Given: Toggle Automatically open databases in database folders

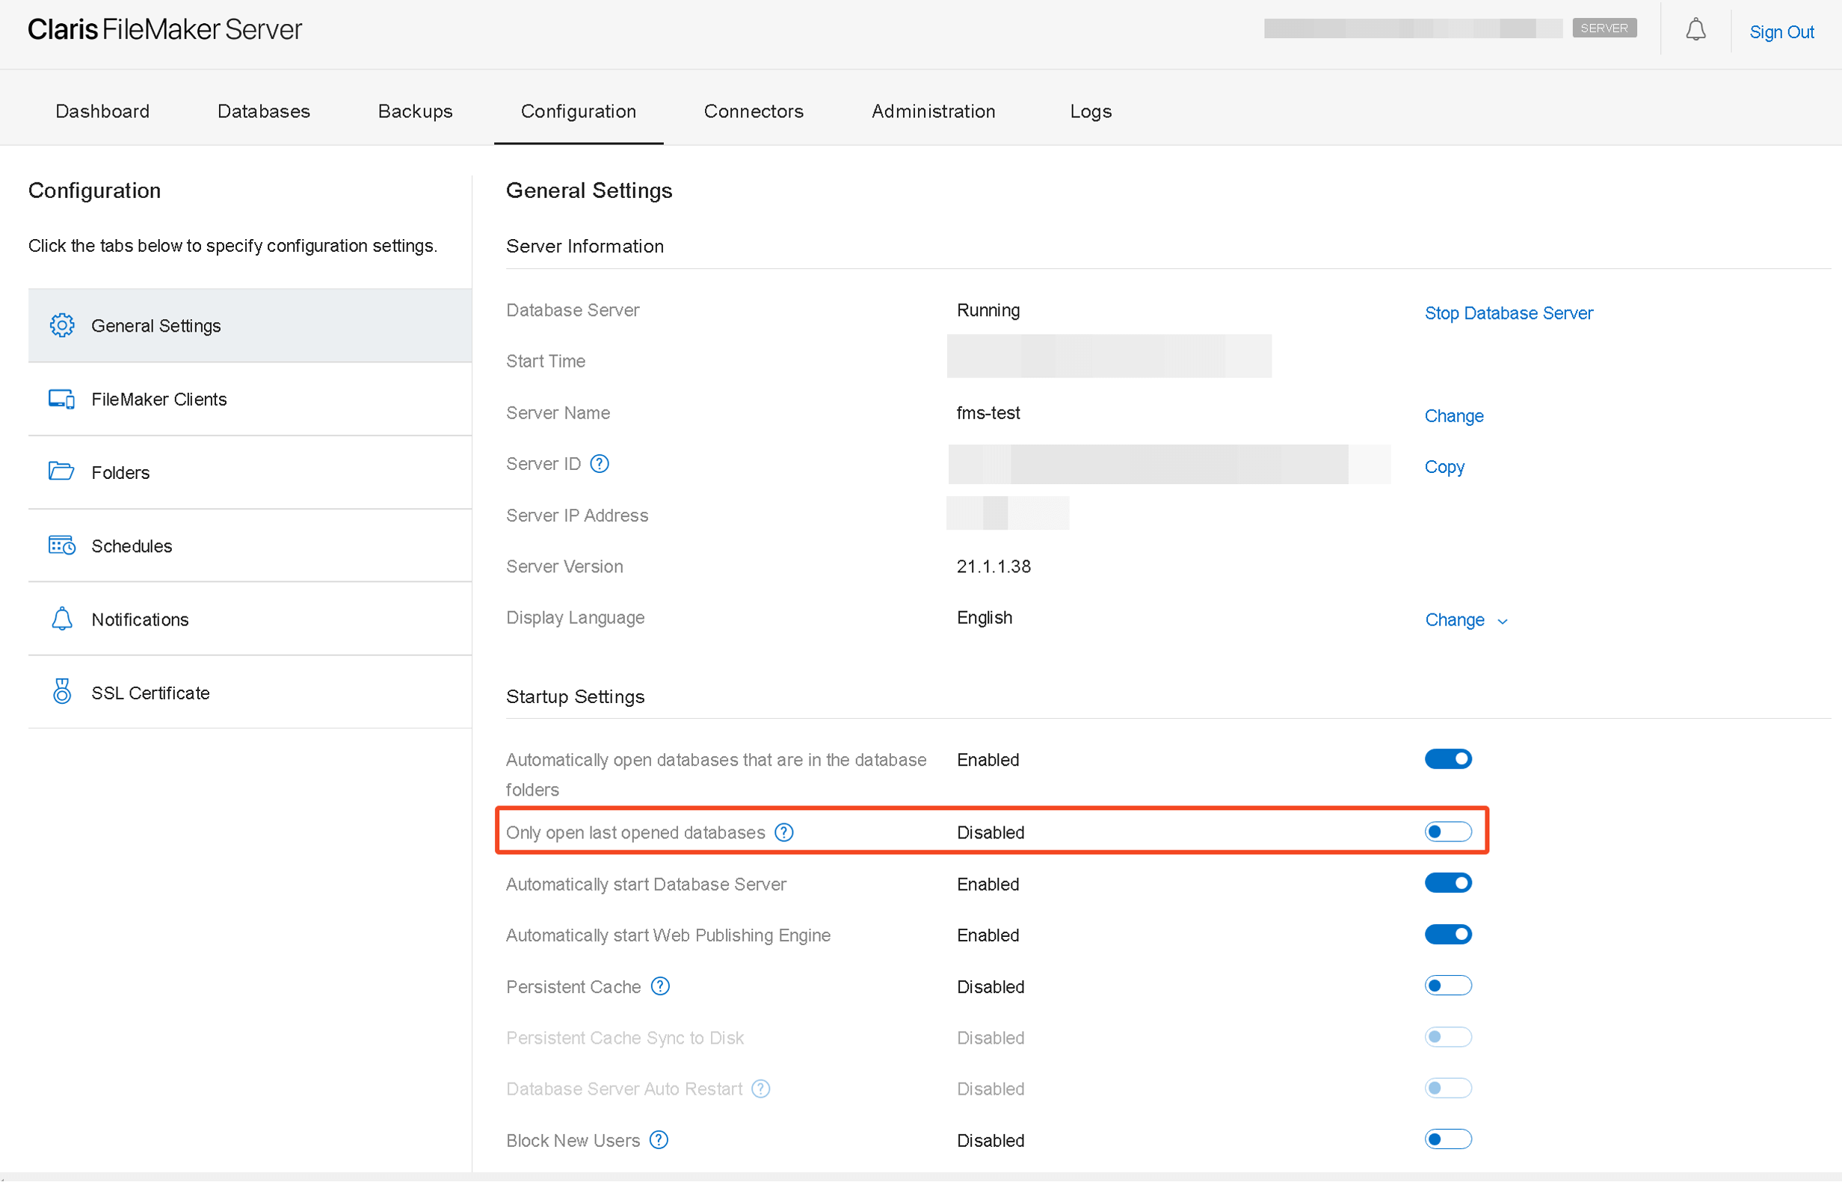Looking at the screenshot, I should pyautogui.click(x=1448, y=760).
